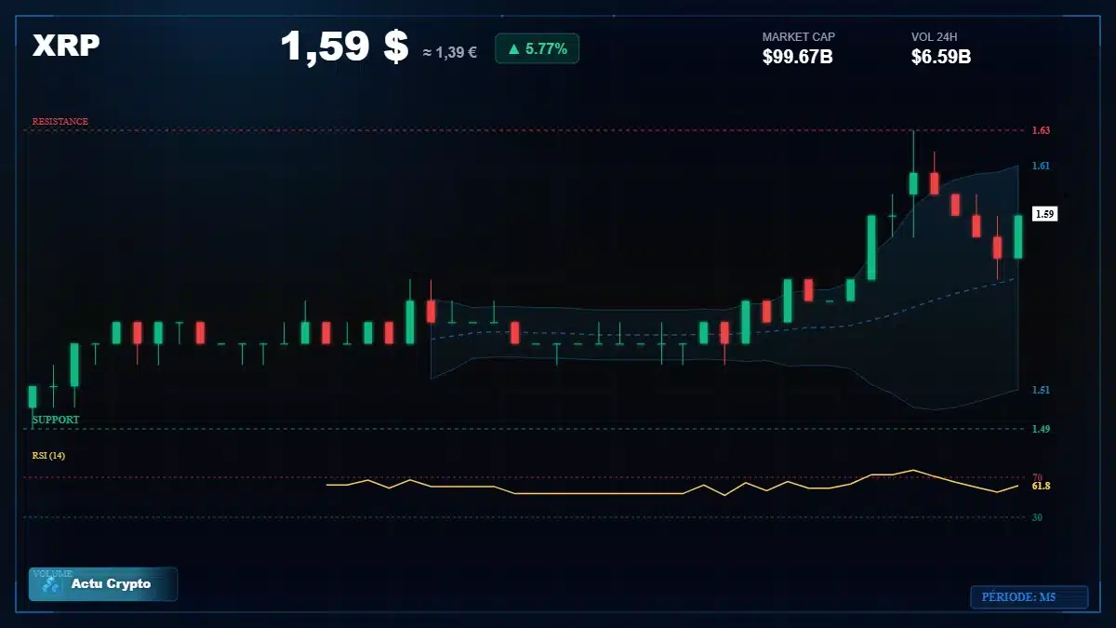Click the 1.51 lower band price label
This screenshot has height=628, width=1116.
coord(1041,390)
